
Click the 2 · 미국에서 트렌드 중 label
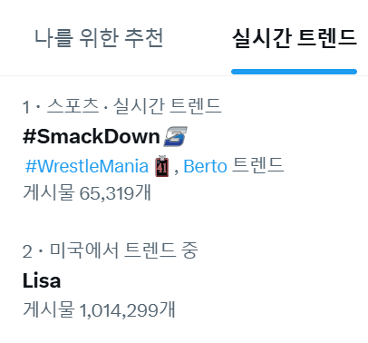pos(110,250)
